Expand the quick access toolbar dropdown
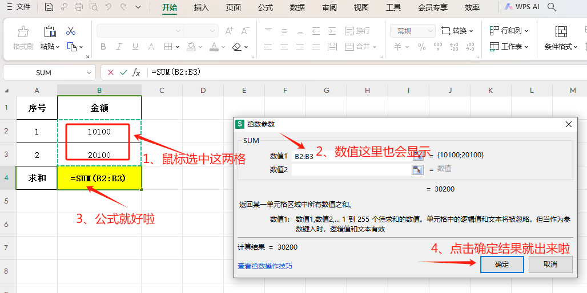Viewport: 587px width, 293px height. tap(138, 7)
